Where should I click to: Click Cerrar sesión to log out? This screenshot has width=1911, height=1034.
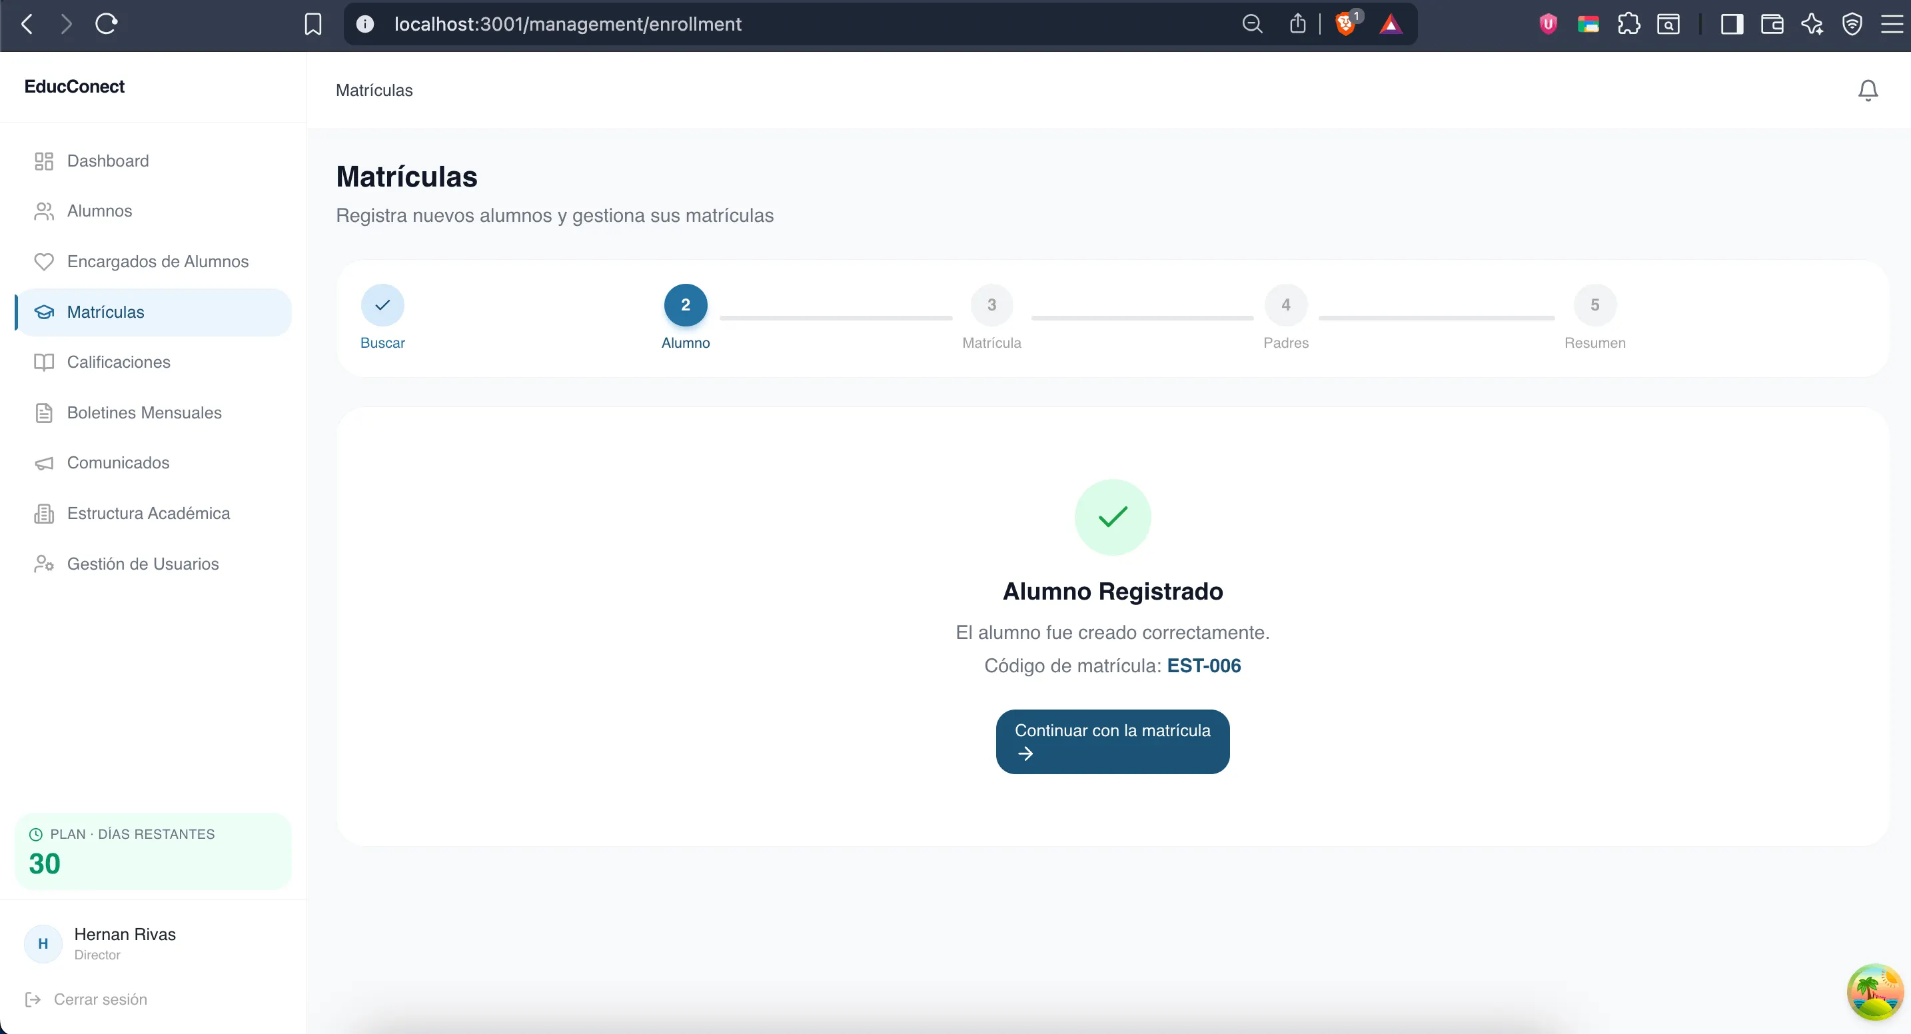(100, 999)
